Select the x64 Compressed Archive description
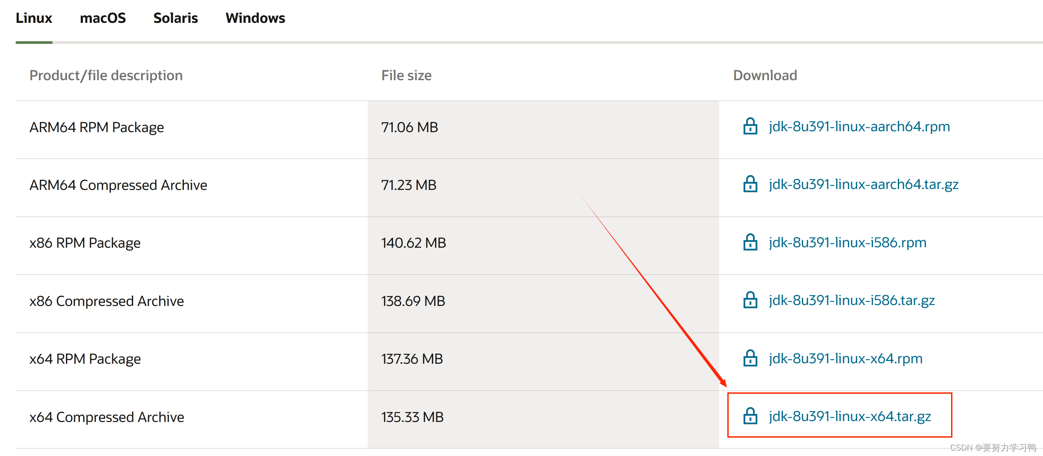This screenshot has height=456, width=1043. click(x=107, y=417)
